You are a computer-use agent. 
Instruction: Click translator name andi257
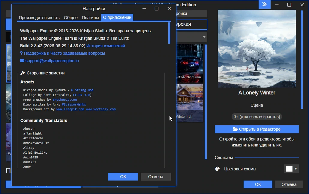[x=30, y=162]
